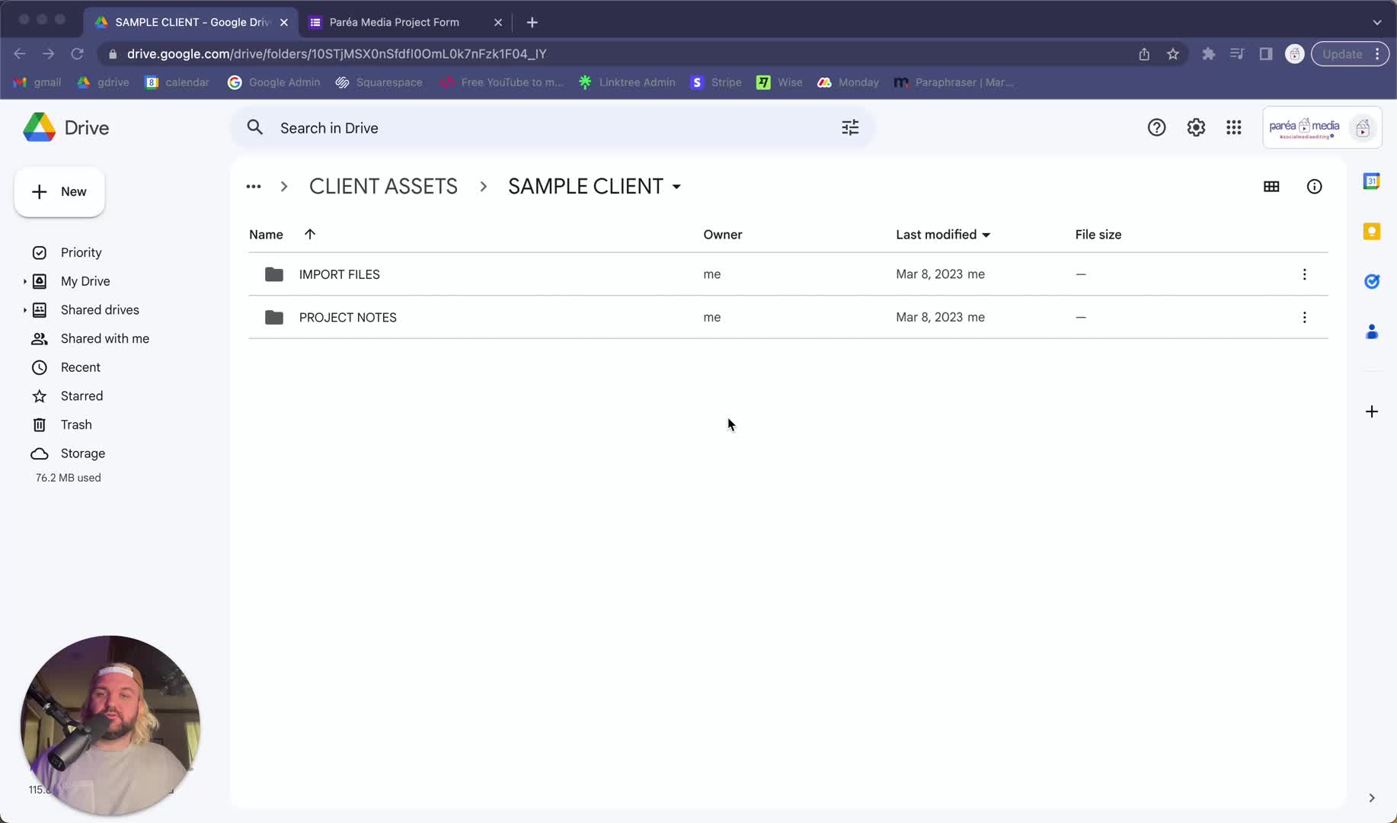The height and width of the screenshot is (823, 1397).
Task: Sort by Name column header
Action: point(266,234)
